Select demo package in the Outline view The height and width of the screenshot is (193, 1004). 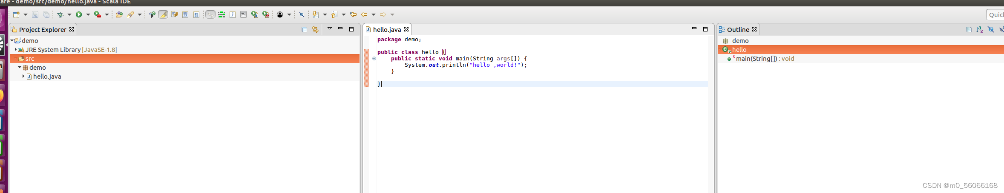coord(740,41)
